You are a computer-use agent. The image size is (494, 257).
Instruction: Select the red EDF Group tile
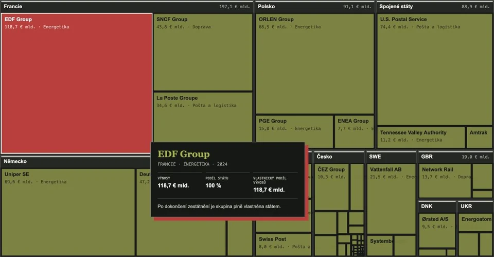[x=77, y=83]
